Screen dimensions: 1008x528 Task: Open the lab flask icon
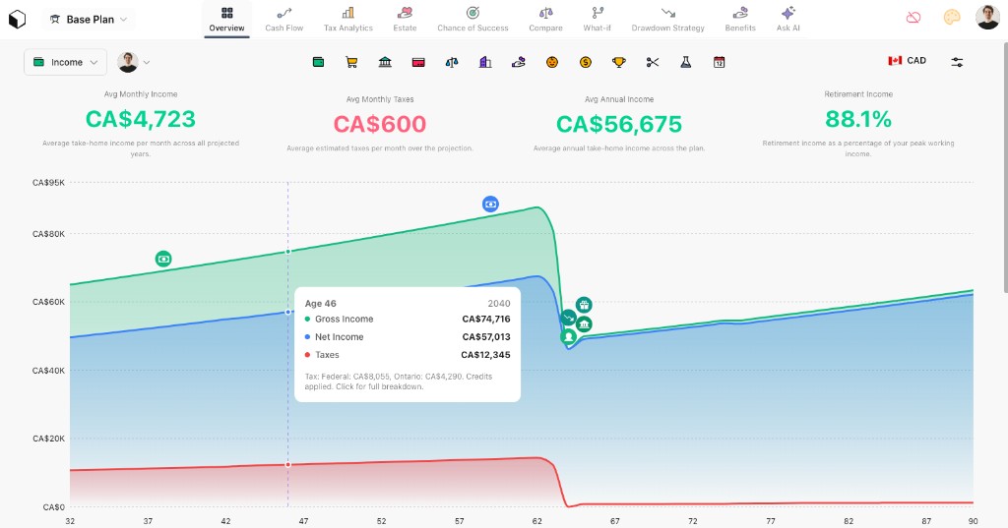click(x=685, y=62)
